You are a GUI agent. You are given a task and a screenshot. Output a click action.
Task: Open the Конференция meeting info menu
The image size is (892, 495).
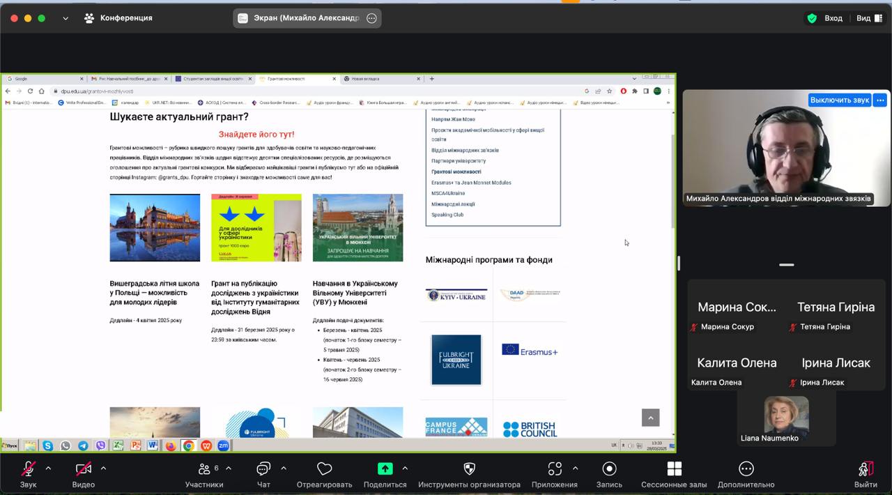coord(118,18)
